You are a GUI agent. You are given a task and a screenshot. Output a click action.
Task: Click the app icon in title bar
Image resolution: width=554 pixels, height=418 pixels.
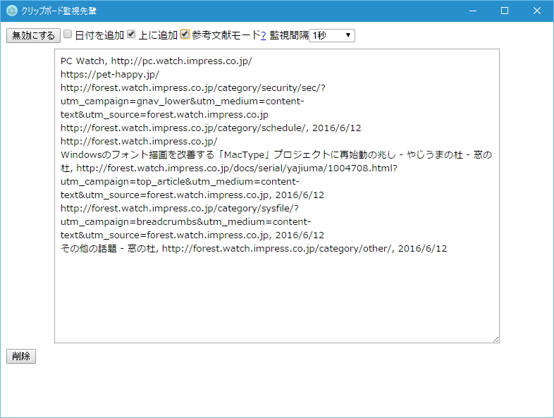tap(12, 11)
